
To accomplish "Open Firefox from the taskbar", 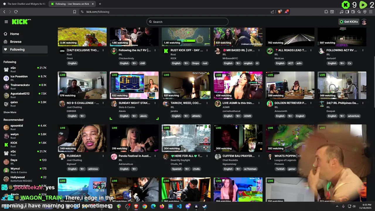I will point(162,206).
